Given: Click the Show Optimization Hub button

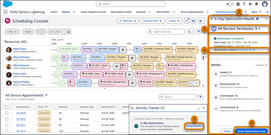Looking at the screenshot, I should click(251, 131).
